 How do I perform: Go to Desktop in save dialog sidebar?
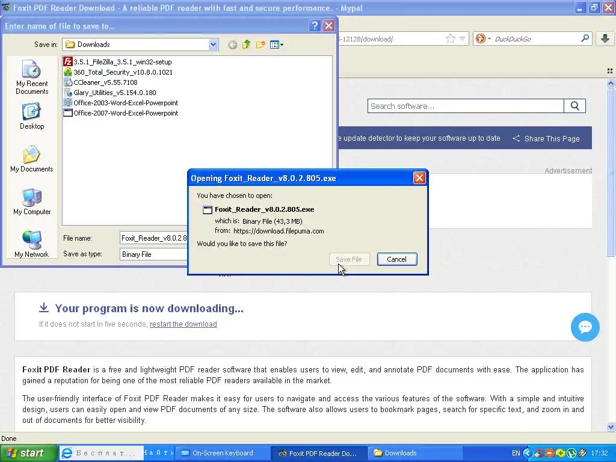[x=32, y=116]
